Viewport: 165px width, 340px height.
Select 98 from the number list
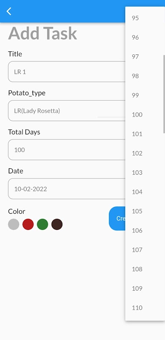click(145, 76)
